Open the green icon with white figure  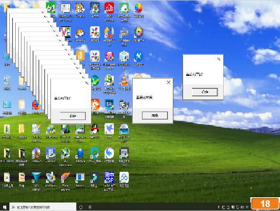pos(124,8)
